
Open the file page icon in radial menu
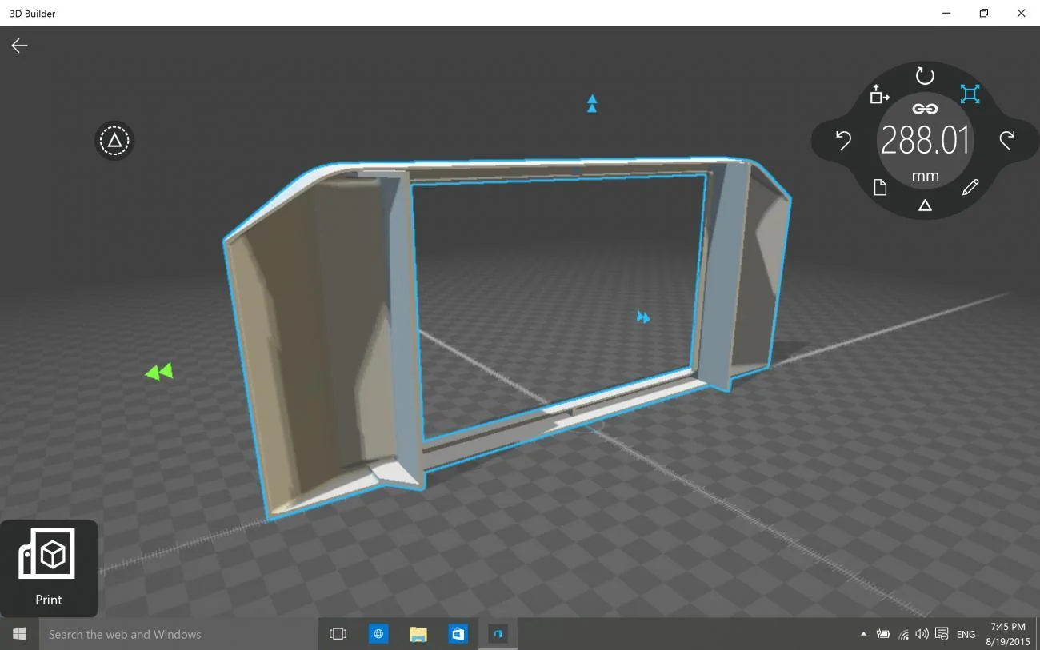(880, 188)
